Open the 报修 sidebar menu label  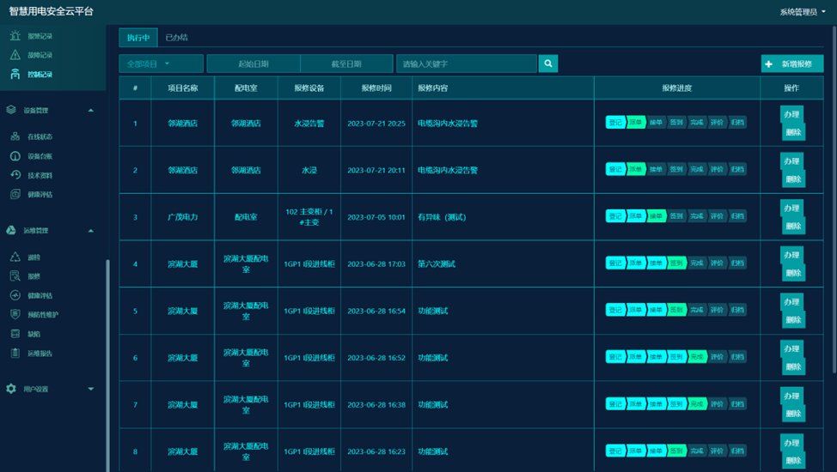point(34,276)
